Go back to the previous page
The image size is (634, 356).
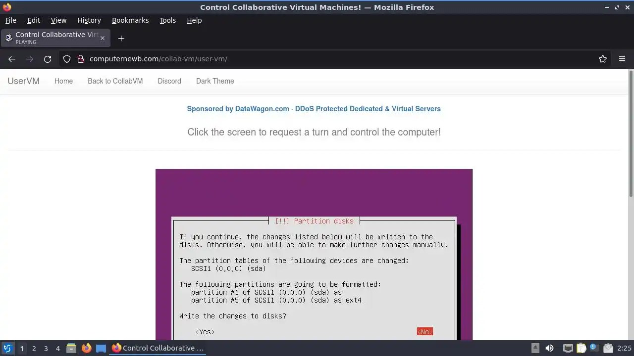12,59
